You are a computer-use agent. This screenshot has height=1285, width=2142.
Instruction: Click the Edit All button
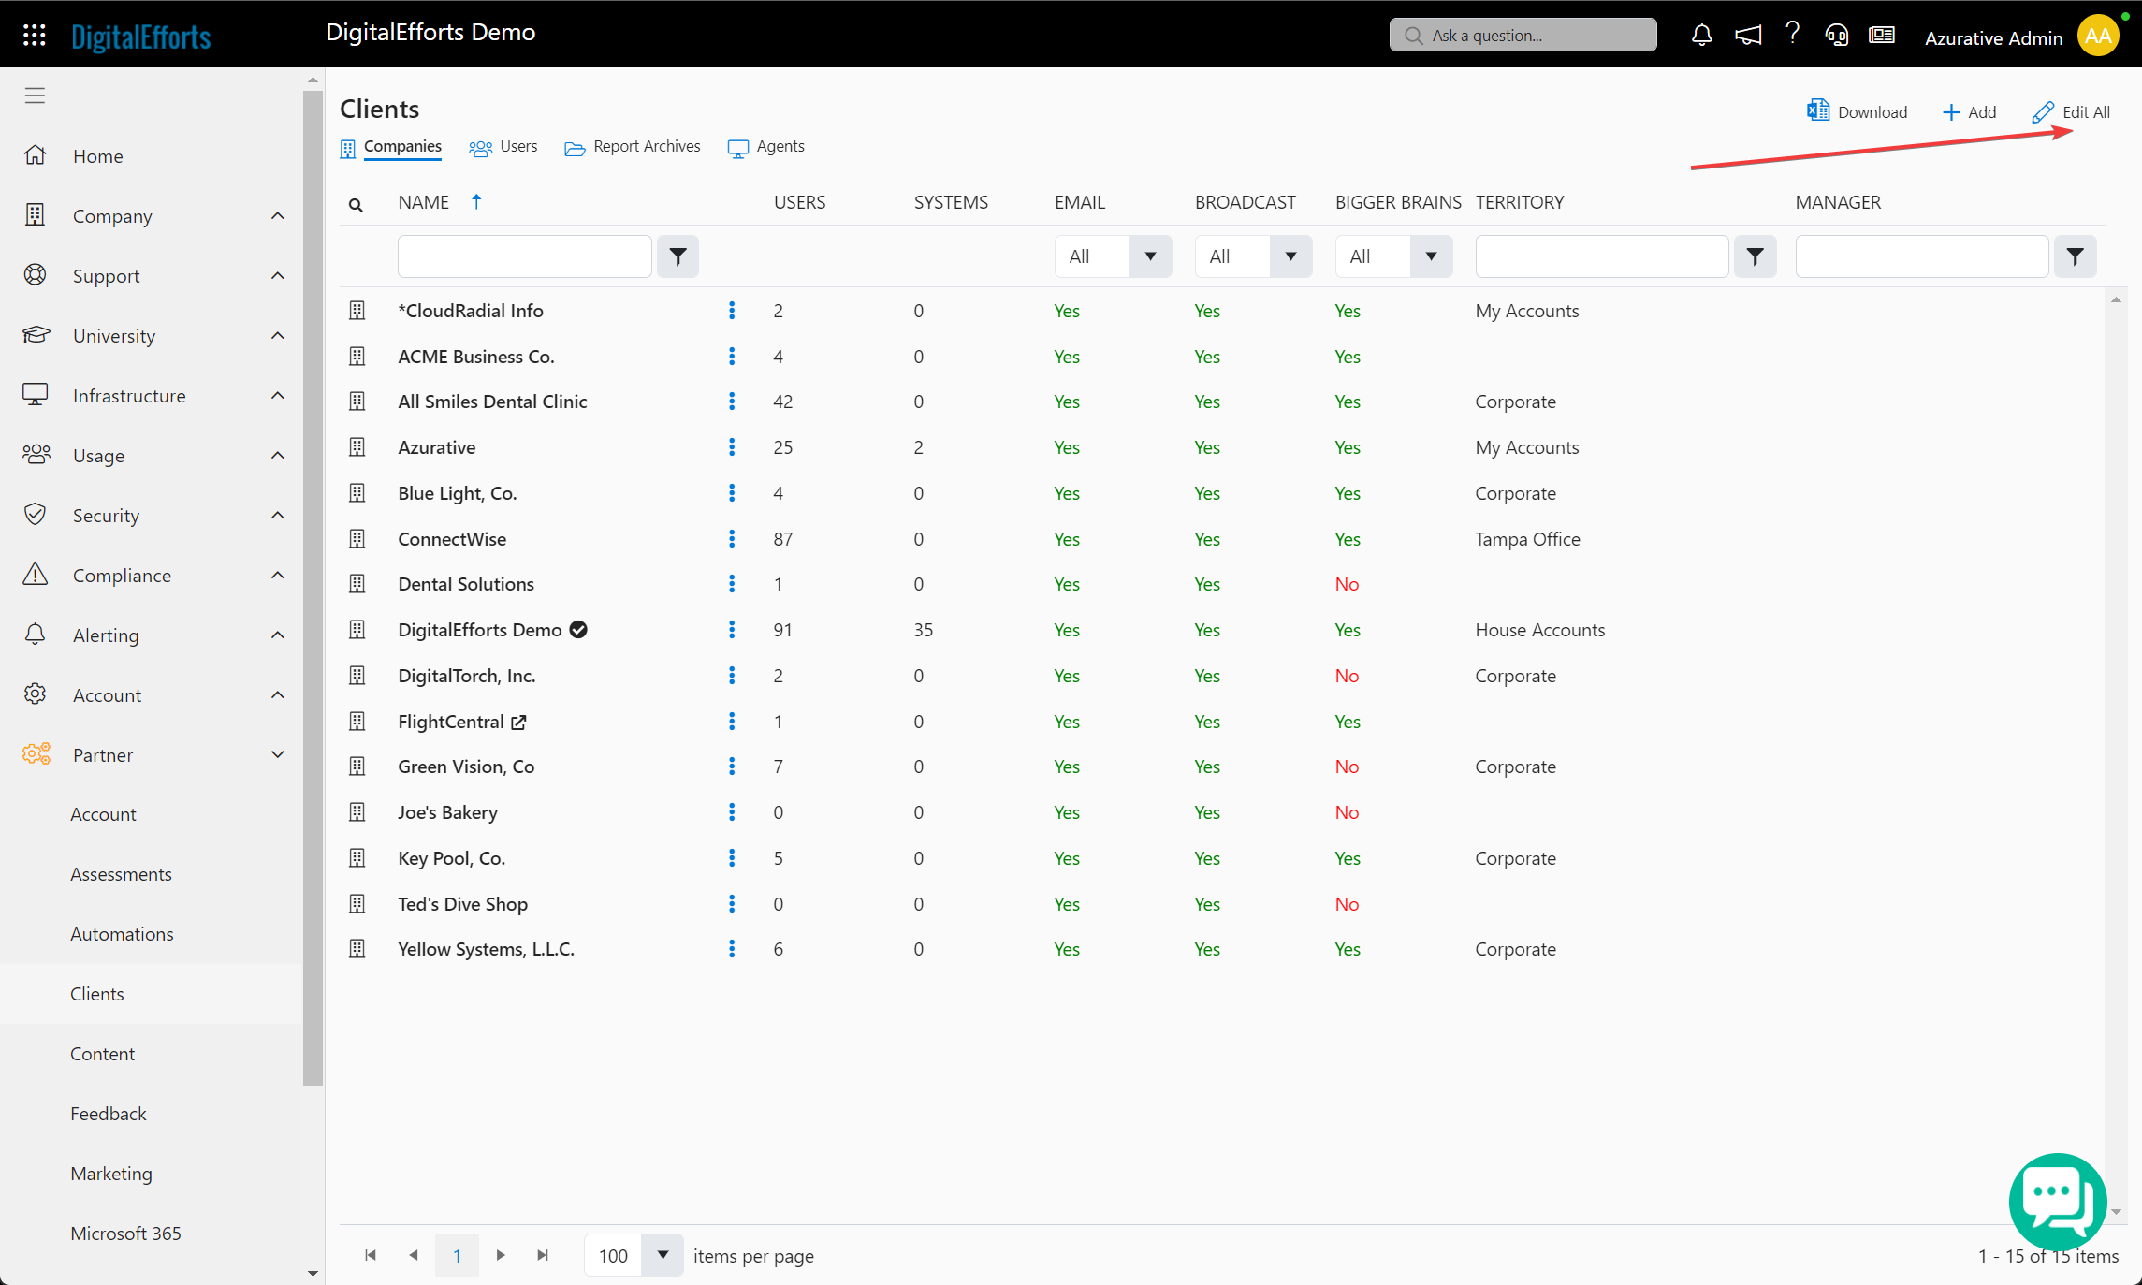point(2071,112)
